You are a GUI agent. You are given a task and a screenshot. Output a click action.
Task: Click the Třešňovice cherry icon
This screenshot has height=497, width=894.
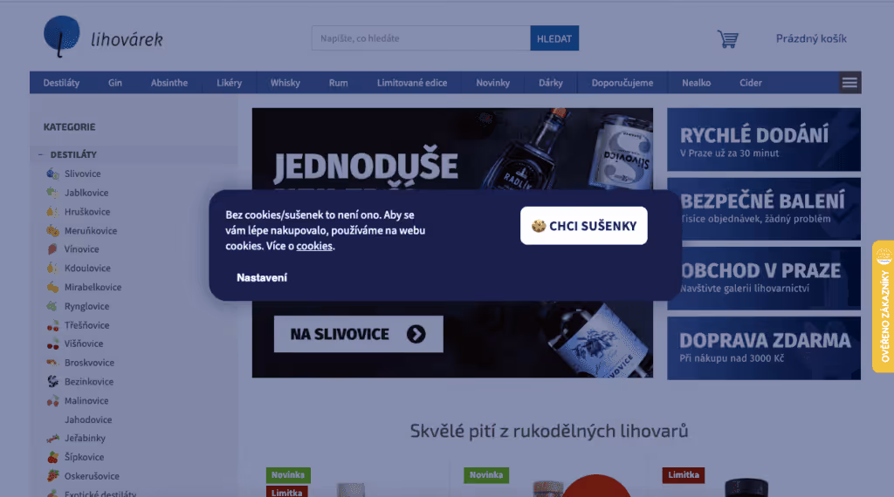click(52, 325)
